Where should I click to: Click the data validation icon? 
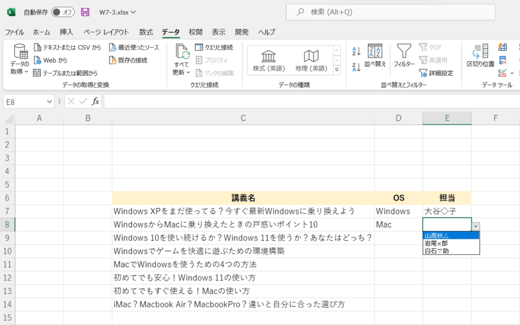pyautogui.click(x=502, y=73)
